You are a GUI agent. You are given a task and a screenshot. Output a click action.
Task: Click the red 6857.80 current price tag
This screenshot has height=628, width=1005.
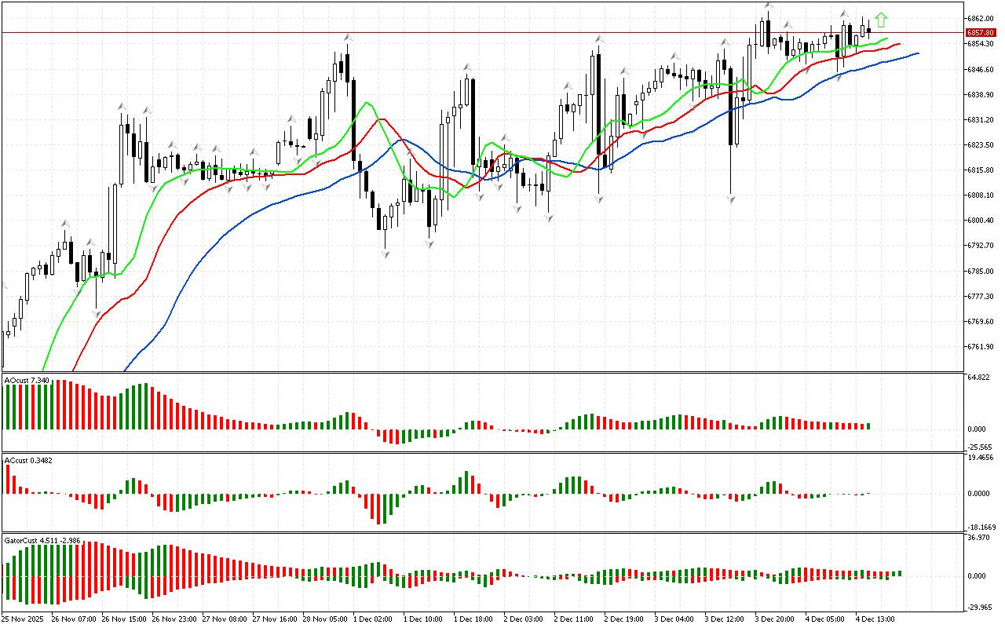pyautogui.click(x=980, y=32)
